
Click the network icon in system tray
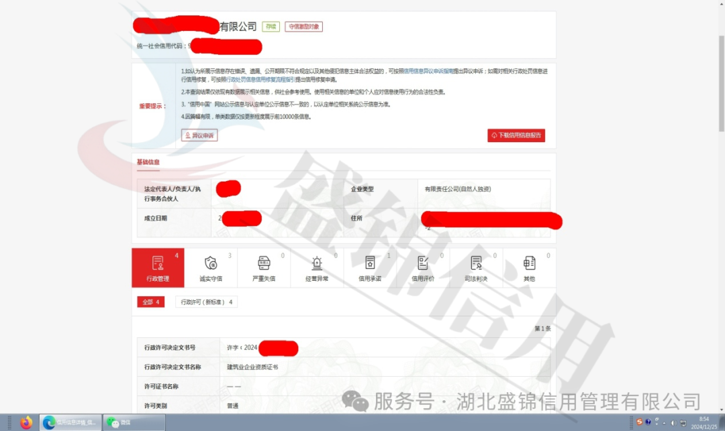click(683, 423)
